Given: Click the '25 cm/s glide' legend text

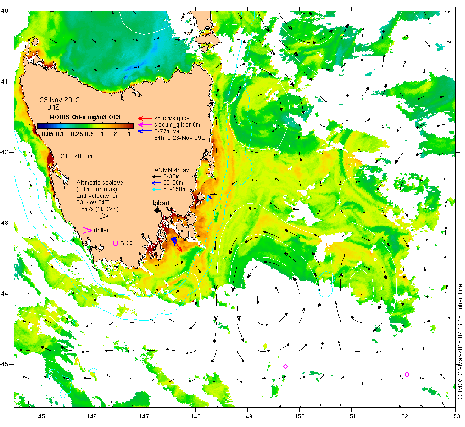Looking at the screenshot, I should pyautogui.click(x=172, y=118).
